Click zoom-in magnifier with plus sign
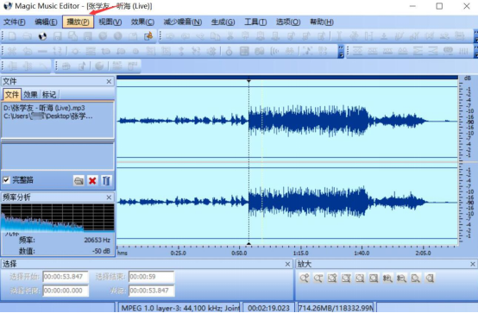Viewport: 478px width, 313px height. tap(304, 278)
